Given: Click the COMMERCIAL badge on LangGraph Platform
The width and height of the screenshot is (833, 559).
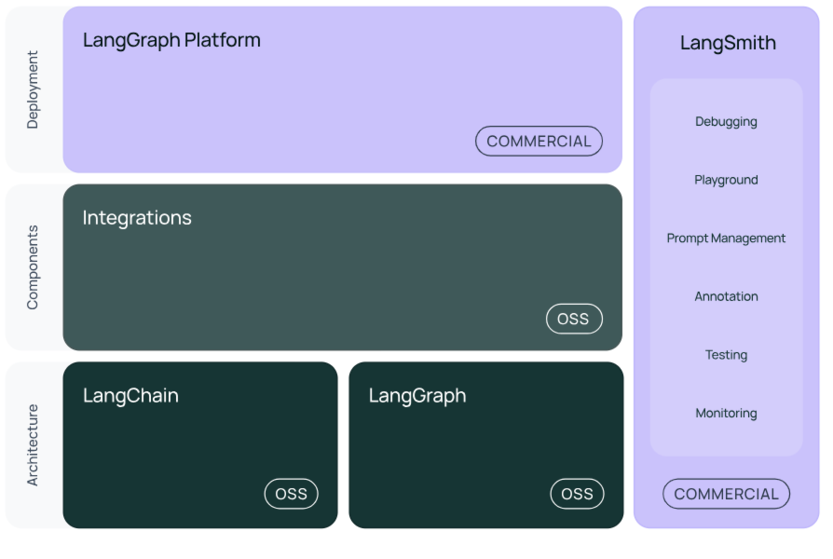Looking at the screenshot, I should (539, 141).
